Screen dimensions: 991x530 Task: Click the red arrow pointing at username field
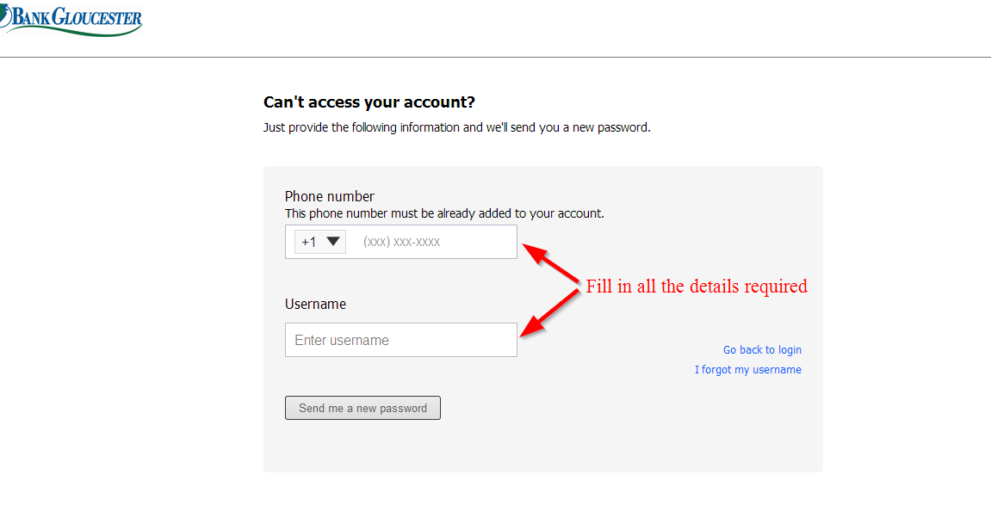pos(549,312)
